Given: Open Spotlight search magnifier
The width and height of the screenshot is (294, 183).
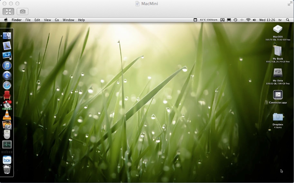Looking at the screenshot, I should tap(288, 20).
